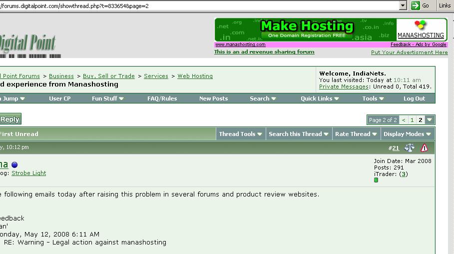
Task: Expand the Search dropdown menu
Action: click(x=263, y=98)
